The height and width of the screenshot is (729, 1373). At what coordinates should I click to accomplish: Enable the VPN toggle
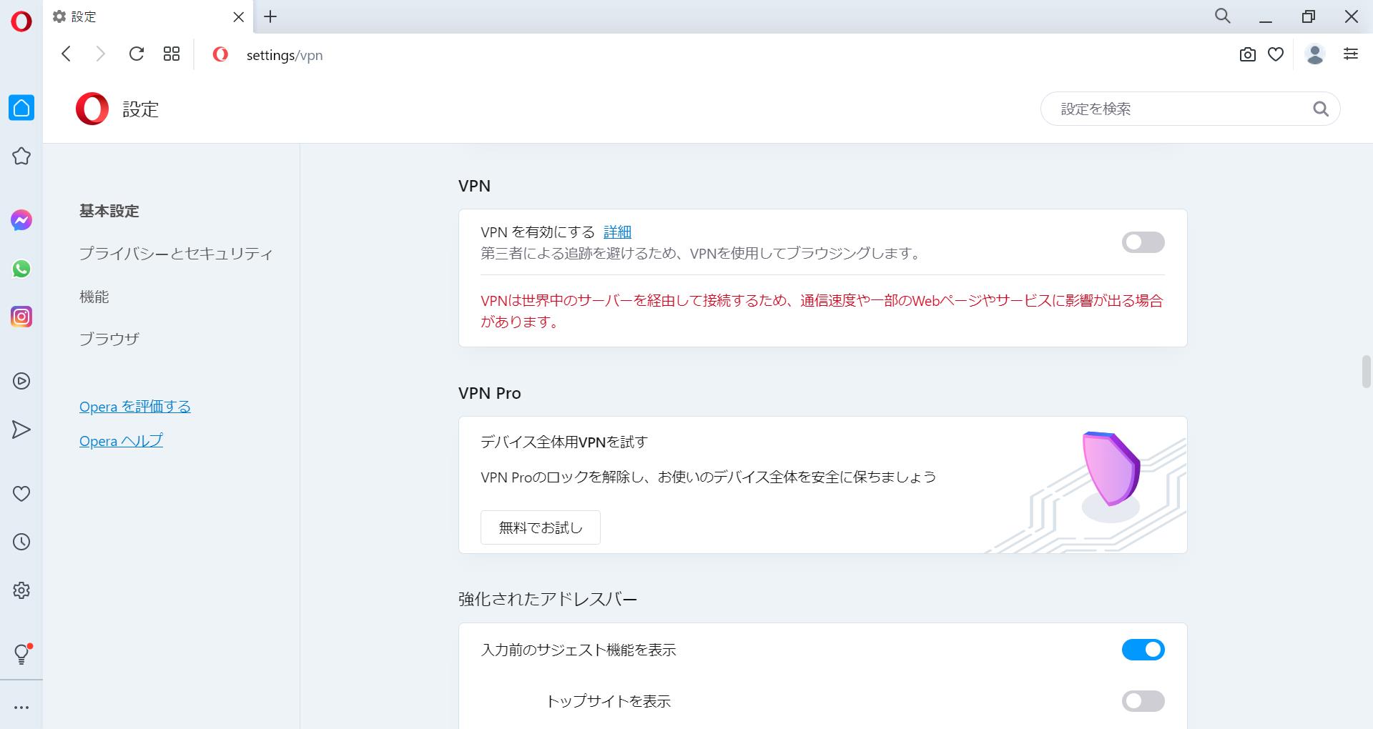[1142, 242]
